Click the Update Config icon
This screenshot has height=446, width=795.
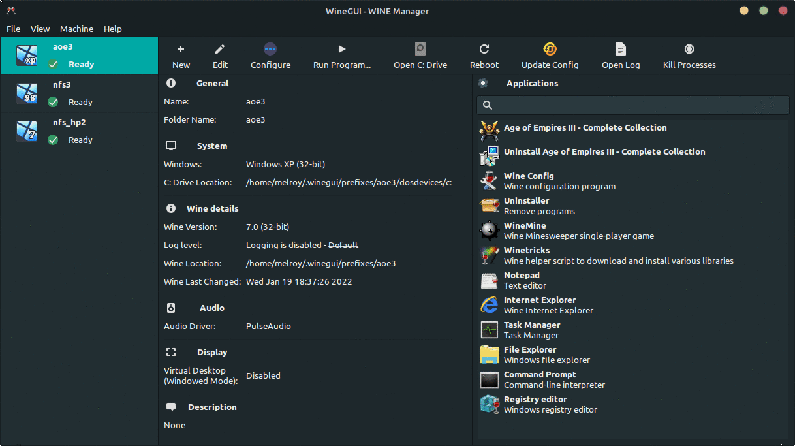[550, 49]
